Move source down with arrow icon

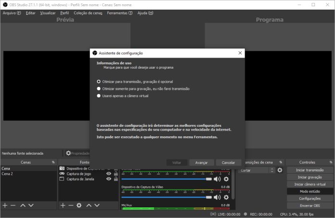tap(97, 205)
